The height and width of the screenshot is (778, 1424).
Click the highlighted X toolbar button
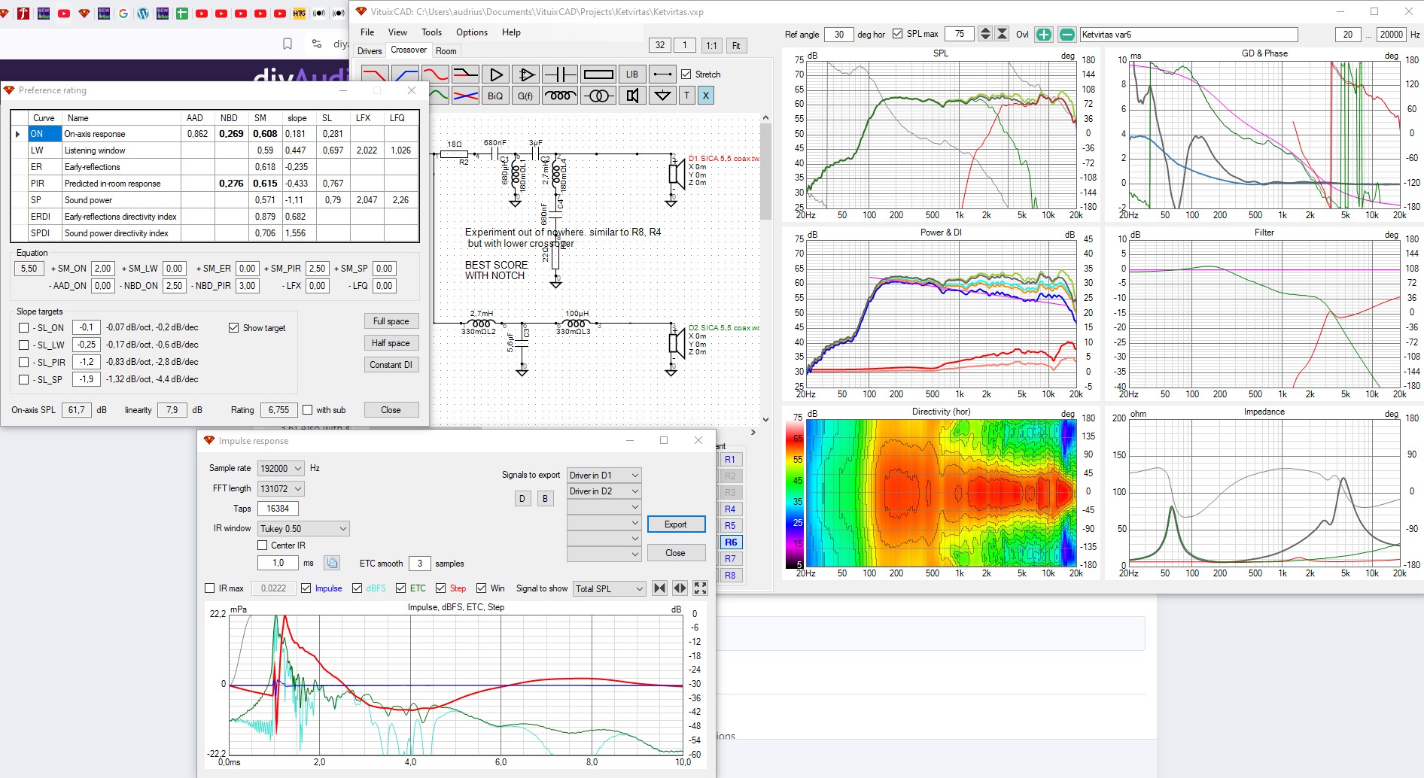(x=705, y=96)
